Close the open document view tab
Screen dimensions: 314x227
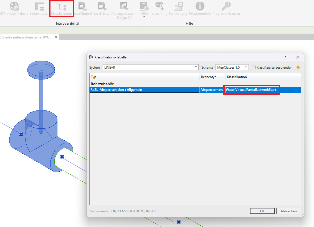click(x=56, y=37)
